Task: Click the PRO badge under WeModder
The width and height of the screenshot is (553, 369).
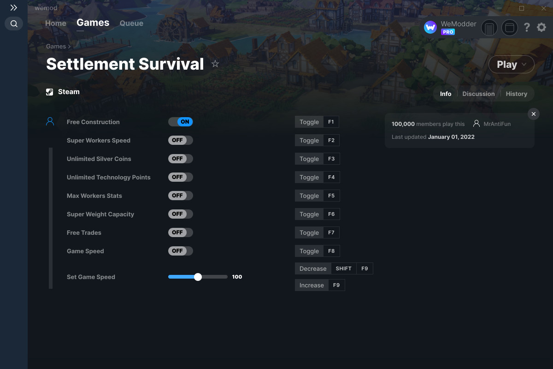Action: tap(448, 32)
